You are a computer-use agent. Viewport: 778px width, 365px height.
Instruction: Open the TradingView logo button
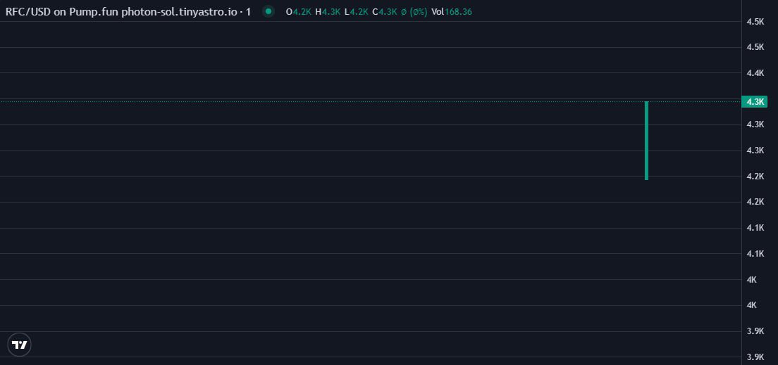[x=19, y=345]
